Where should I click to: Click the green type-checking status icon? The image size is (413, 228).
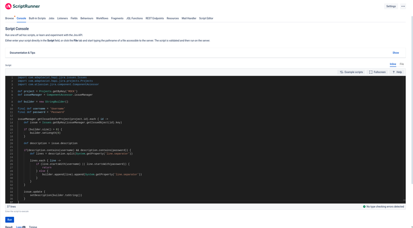click(364, 207)
